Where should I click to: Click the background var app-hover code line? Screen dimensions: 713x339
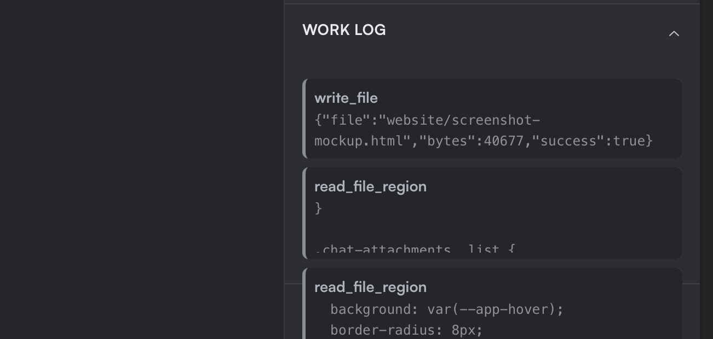coord(446,309)
